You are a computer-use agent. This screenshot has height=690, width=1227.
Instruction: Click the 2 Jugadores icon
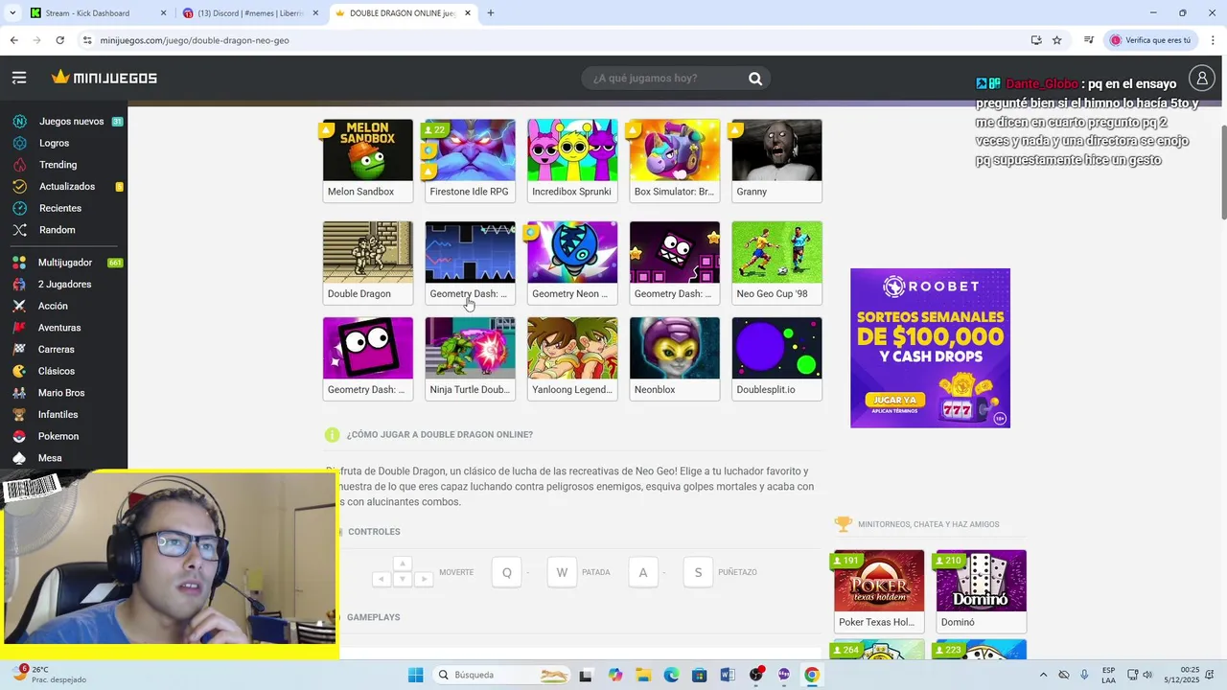19,285
